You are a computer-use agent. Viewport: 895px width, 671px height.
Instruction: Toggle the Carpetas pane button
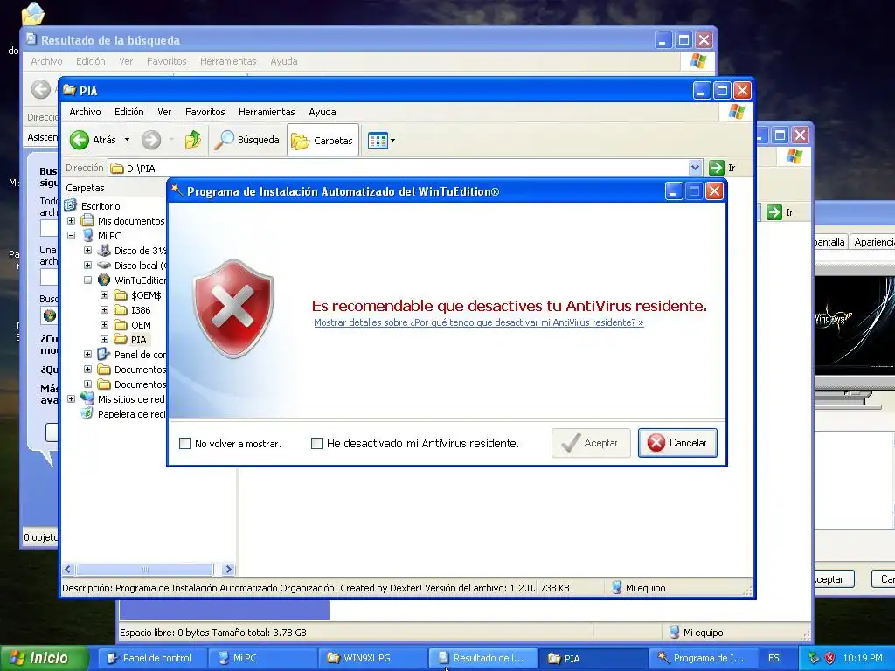pos(323,140)
